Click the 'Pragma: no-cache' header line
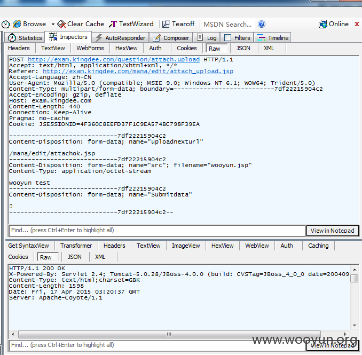The height and width of the screenshot is (355, 362). coord(39,118)
